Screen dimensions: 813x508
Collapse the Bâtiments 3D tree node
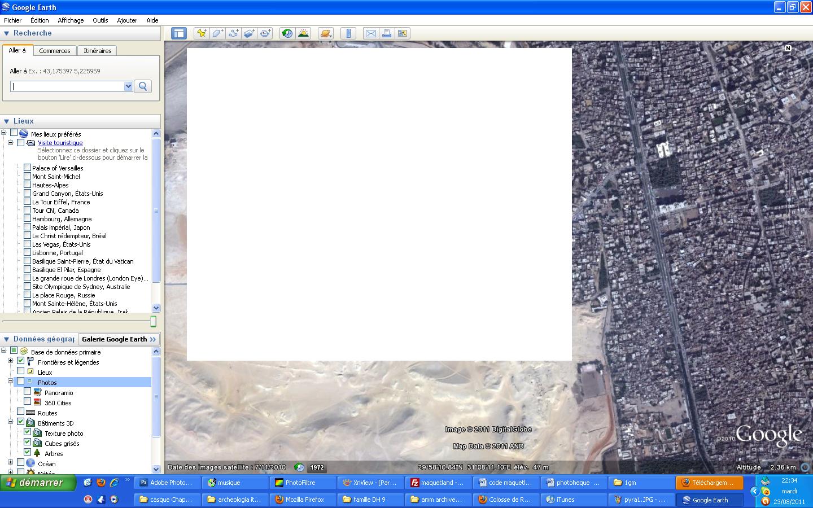(10, 422)
